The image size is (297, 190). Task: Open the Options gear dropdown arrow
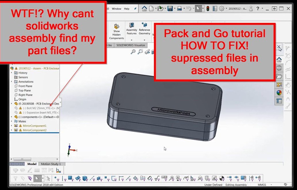pyautogui.click(x=226, y=9)
